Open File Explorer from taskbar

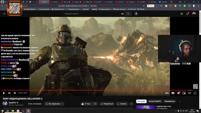point(13,111)
